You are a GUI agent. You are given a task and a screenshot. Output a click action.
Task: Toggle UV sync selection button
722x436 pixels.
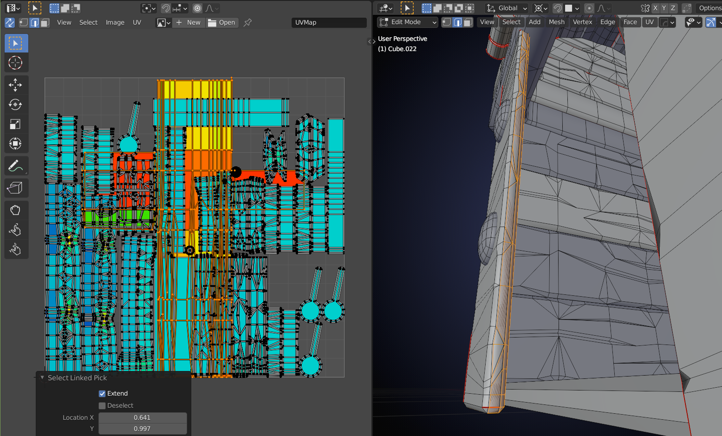pyautogui.click(x=10, y=22)
